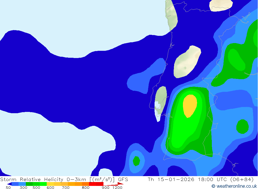The height and width of the screenshot is (189, 258).
Task: Click the dark blue arrow at the legend start
Action: pos(9,184)
